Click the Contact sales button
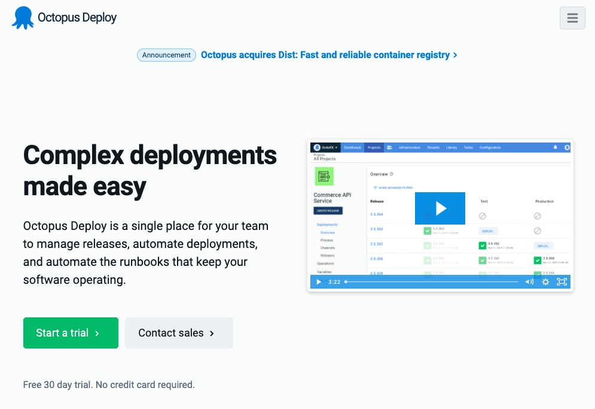The height and width of the screenshot is (409, 595). (x=179, y=333)
